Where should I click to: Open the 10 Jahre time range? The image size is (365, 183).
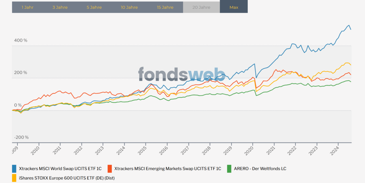coord(129,7)
